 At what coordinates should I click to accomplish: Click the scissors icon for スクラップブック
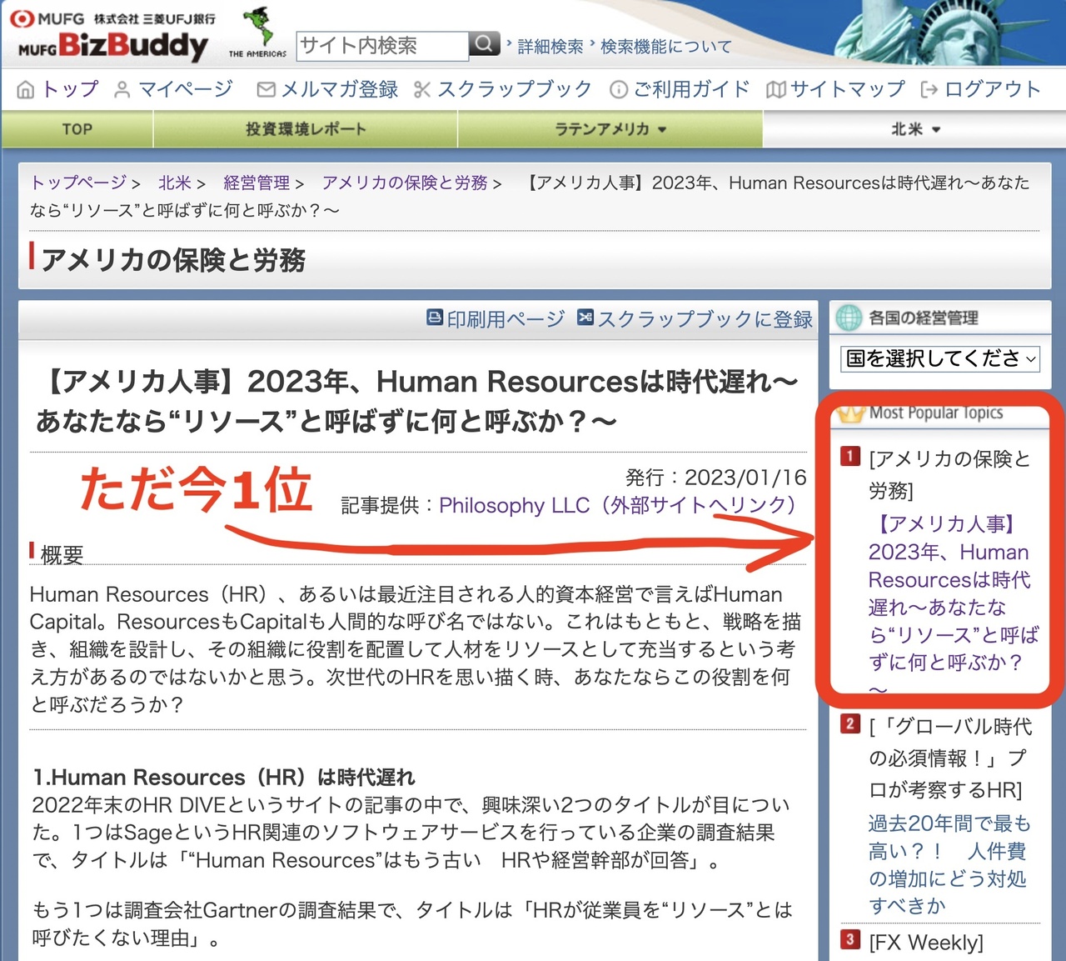(x=422, y=90)
